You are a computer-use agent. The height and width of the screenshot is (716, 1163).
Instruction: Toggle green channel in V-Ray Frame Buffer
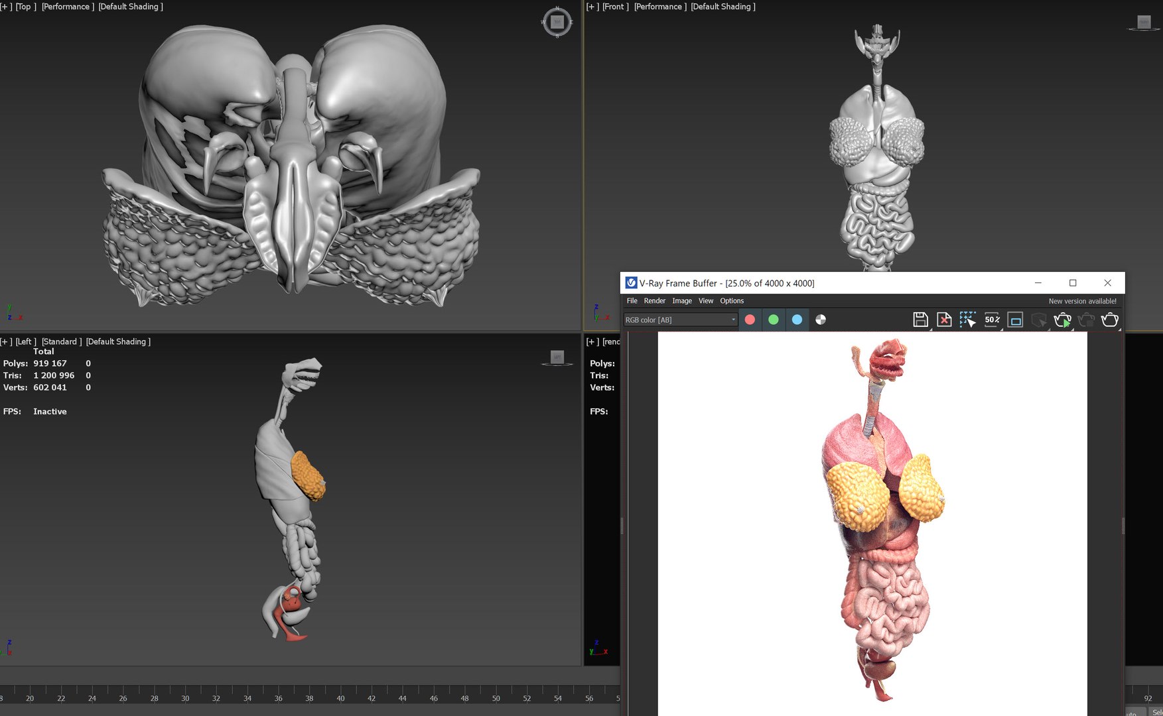click(774, 320)
